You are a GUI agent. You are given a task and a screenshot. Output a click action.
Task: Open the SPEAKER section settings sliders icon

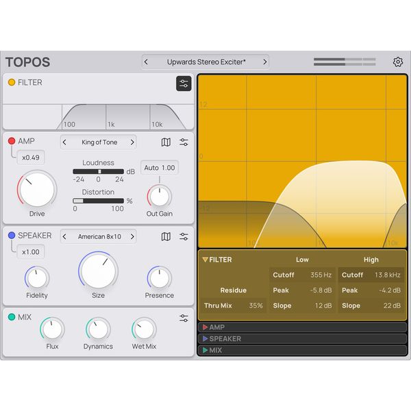click(x=184, y=236)
